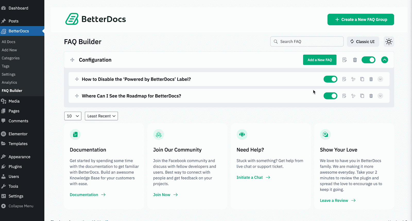Switch to Classic UI

click(363, 41)
